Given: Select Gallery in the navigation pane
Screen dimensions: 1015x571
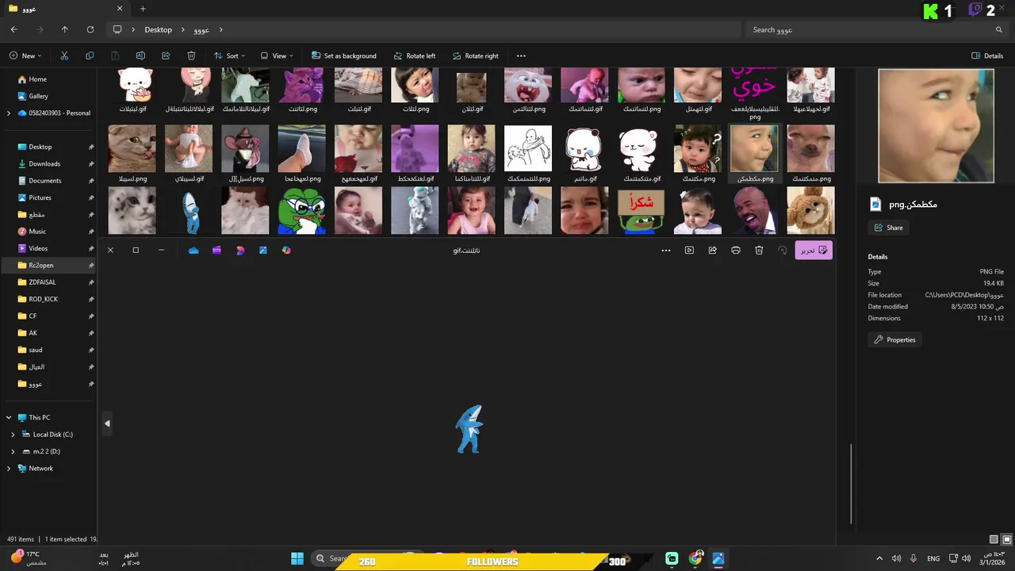Looking at the screenshot, I should [38, 96].
